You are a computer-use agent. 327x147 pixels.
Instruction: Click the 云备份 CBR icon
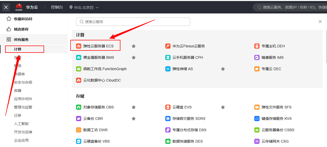click(79, 119)
